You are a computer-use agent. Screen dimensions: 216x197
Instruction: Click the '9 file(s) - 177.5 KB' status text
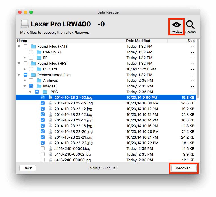pos(104,168)
